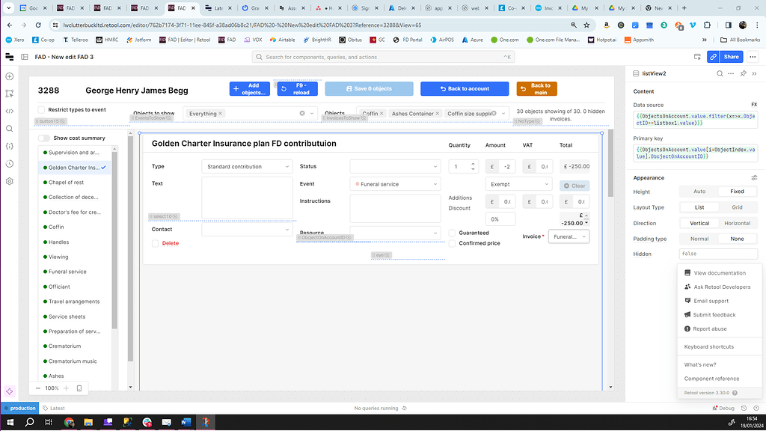766x431 pixels.
Task: Open the code editor panel in the left sidebar
Action: tap(10, 112)
